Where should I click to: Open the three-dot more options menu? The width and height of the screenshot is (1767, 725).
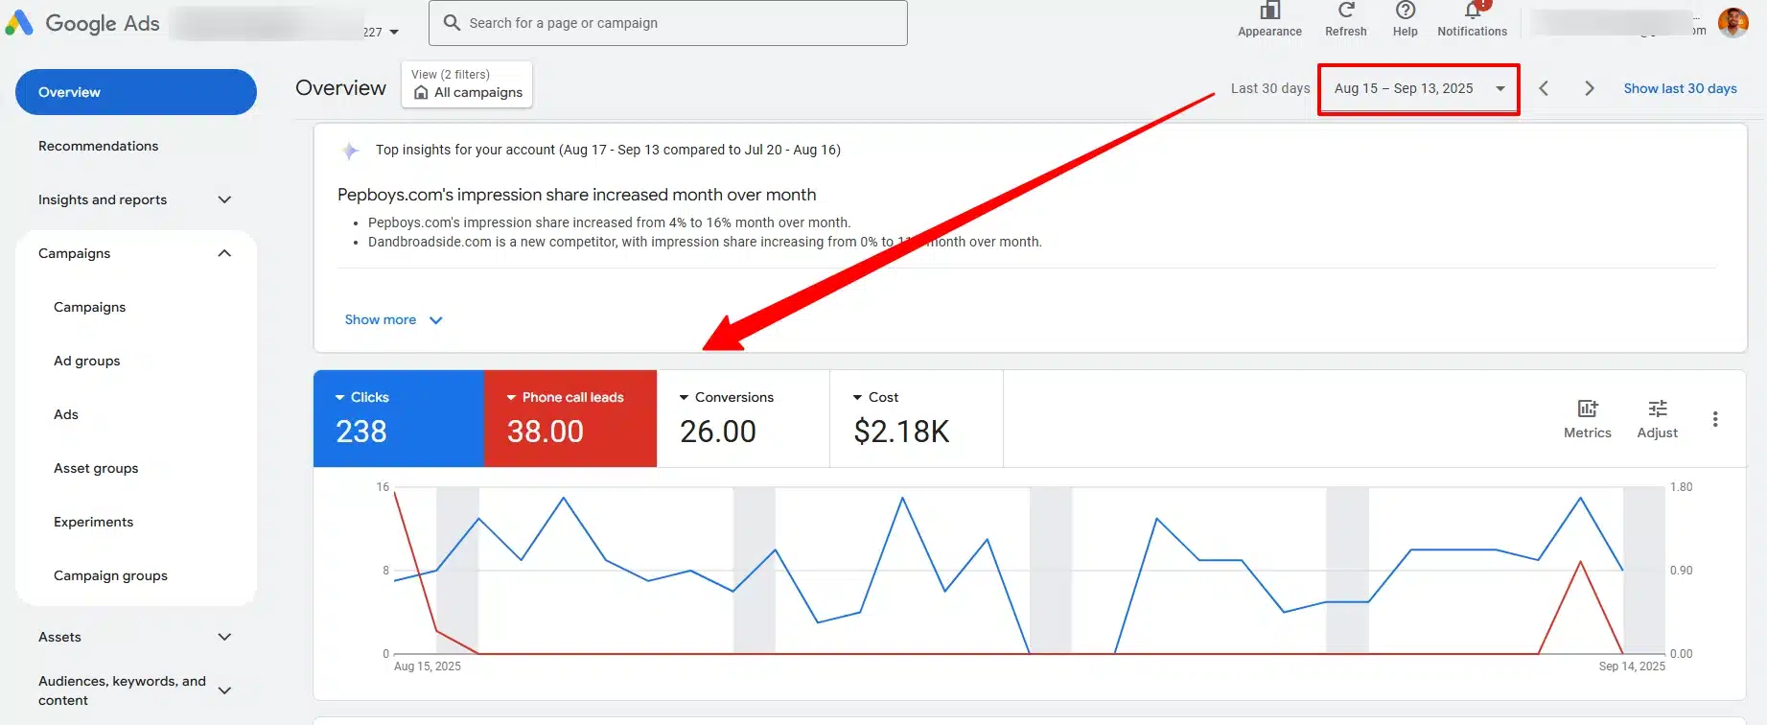pos(1715,419)
